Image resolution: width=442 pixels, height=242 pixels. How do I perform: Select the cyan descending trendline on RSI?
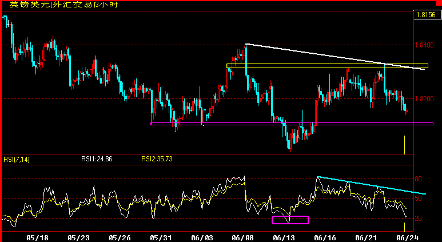pyautogui.click(x=372, y=185)
